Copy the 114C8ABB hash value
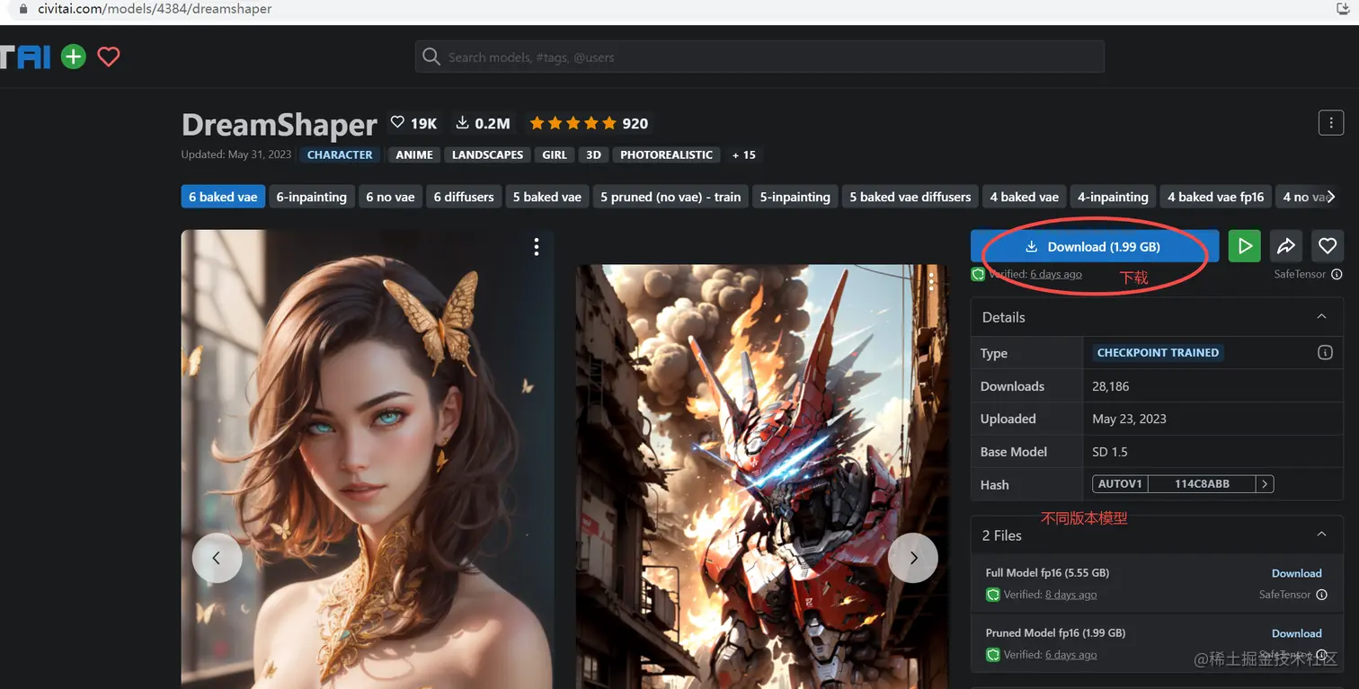Viewport: 1359px width, 689px height. coord(1202,484)
